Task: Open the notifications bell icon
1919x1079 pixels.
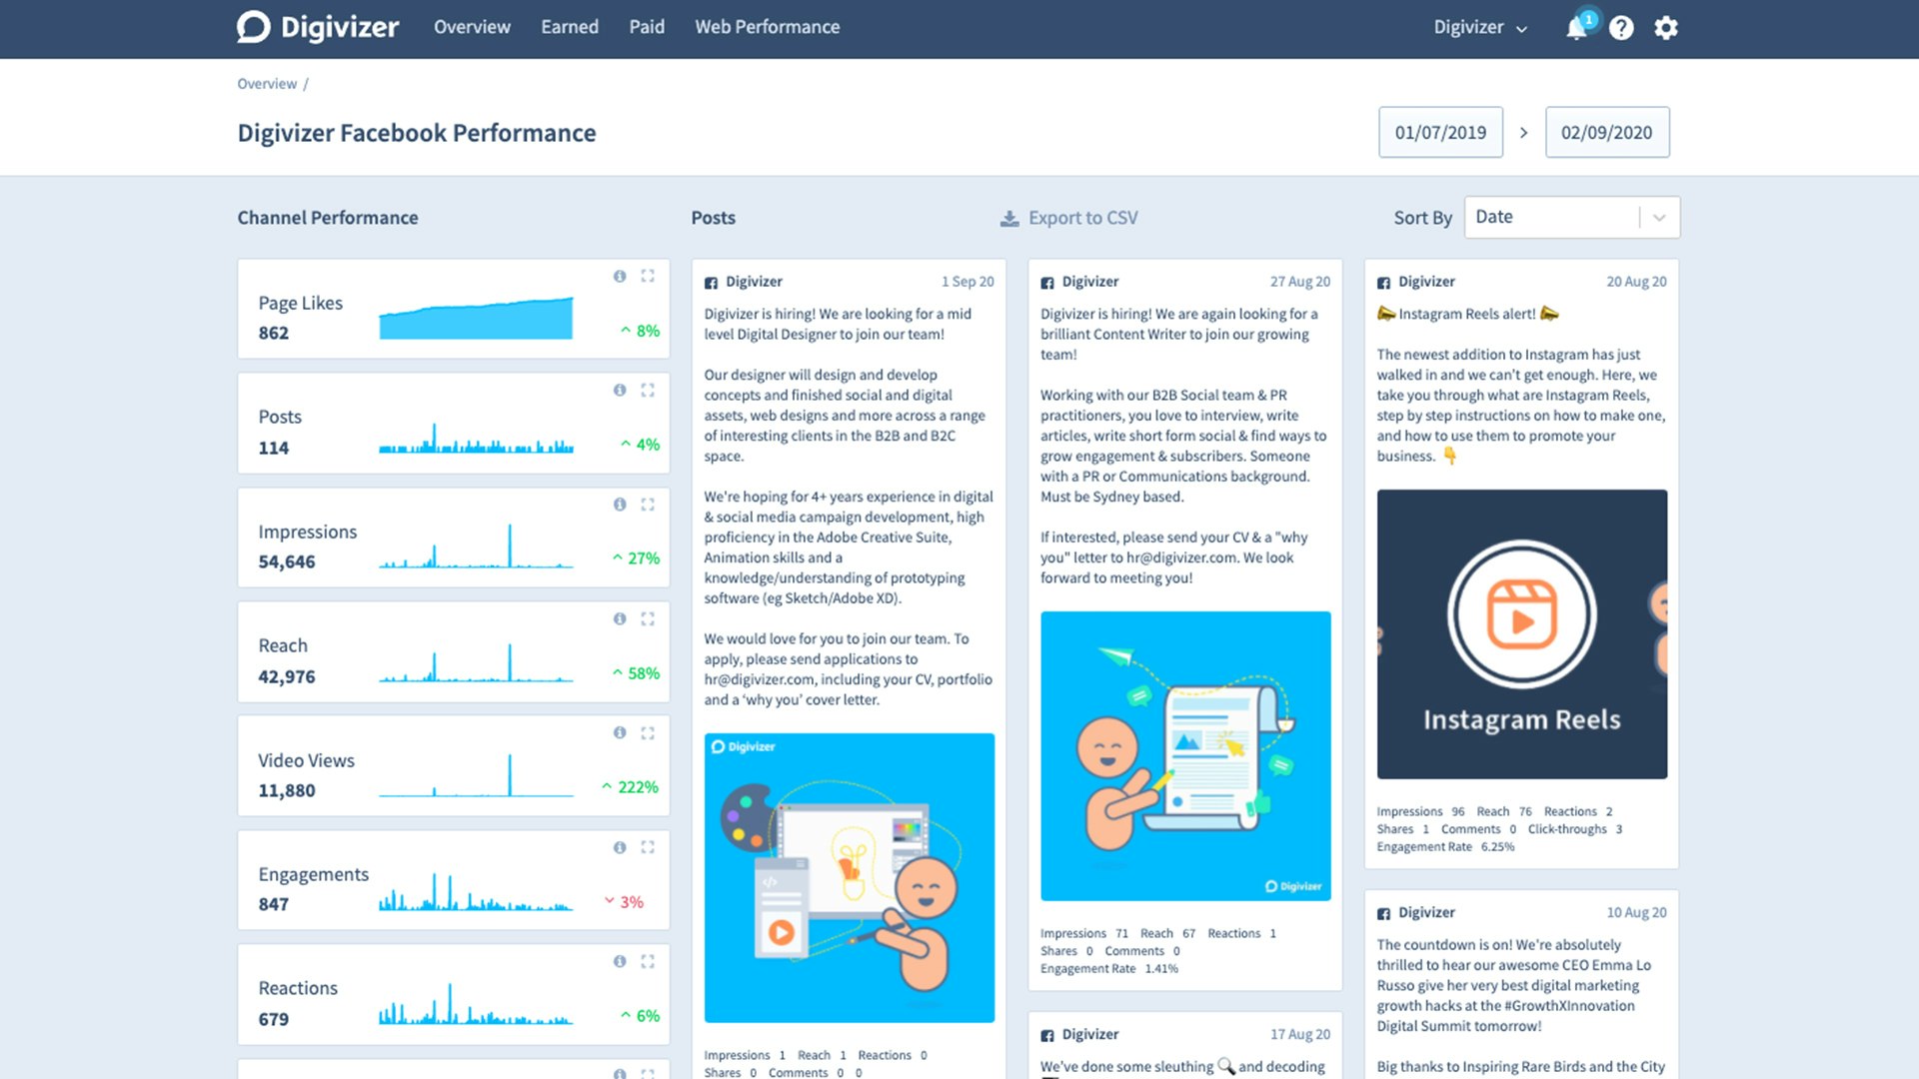Action: [x=1576, y=28]
